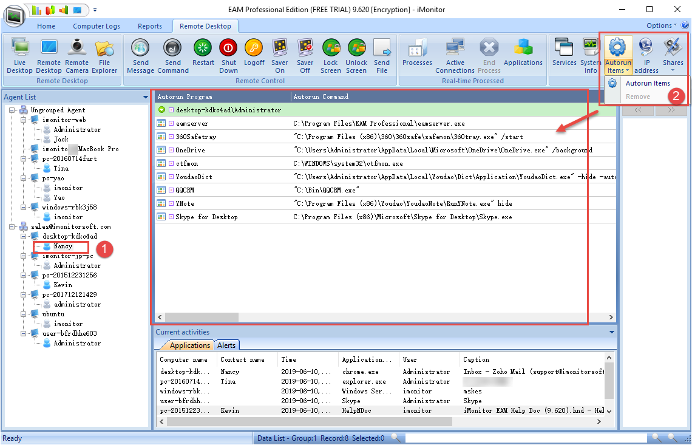Select the 360Safetray autorun row
Viewport: 692px width, 445px height.
385,137
